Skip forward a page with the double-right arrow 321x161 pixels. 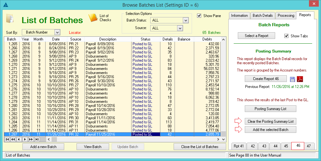click(x=31, y=139)
